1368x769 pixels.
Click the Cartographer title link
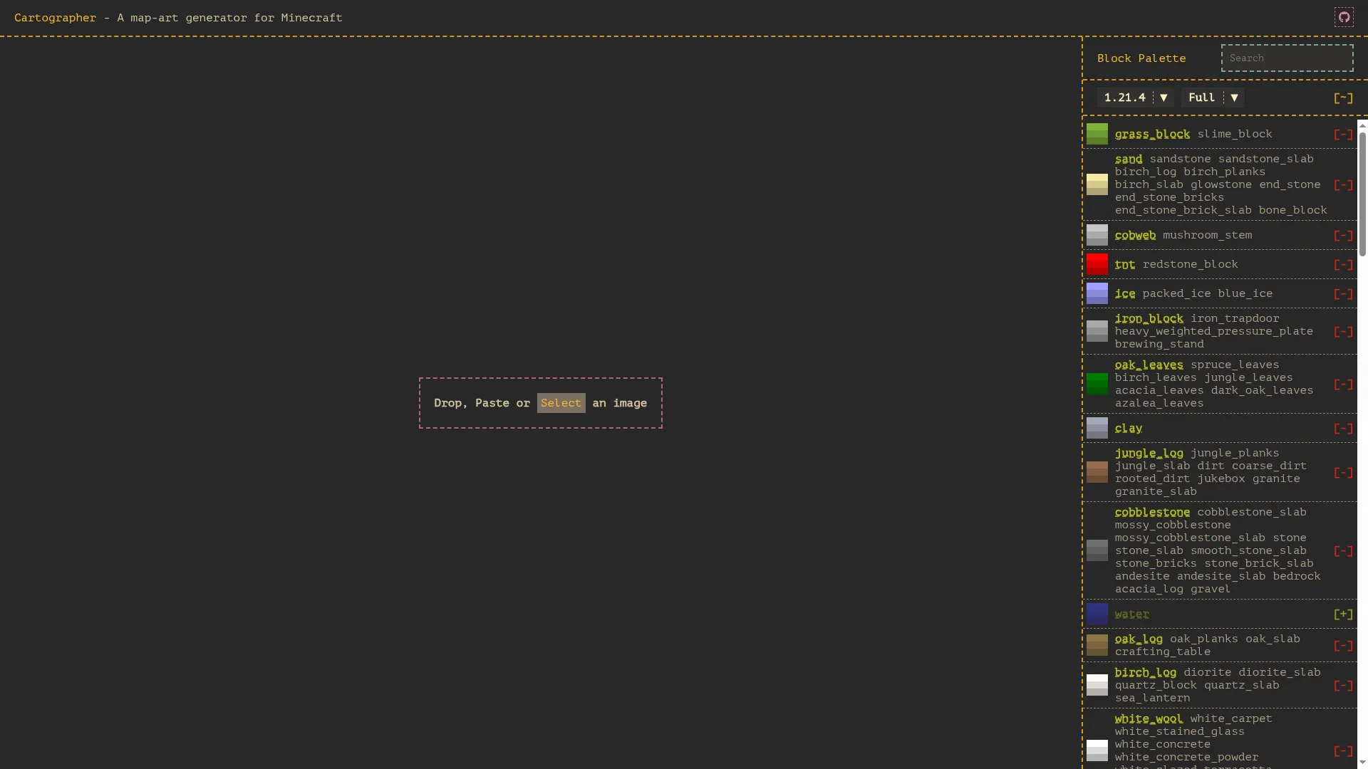click(55, 18)
